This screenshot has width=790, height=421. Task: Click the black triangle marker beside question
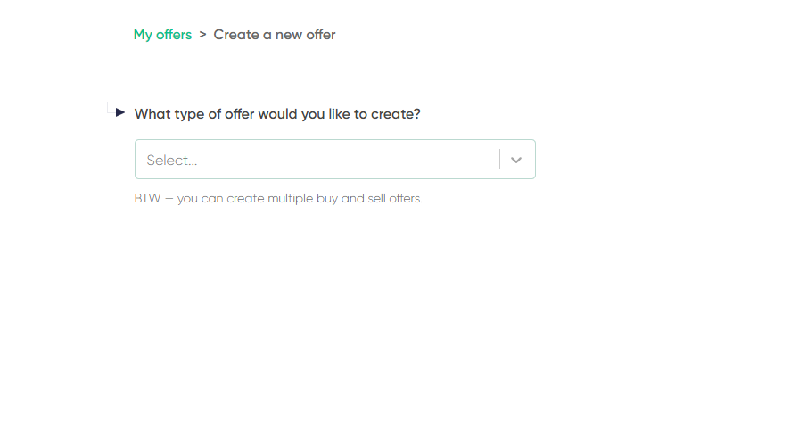pos(119,112)
